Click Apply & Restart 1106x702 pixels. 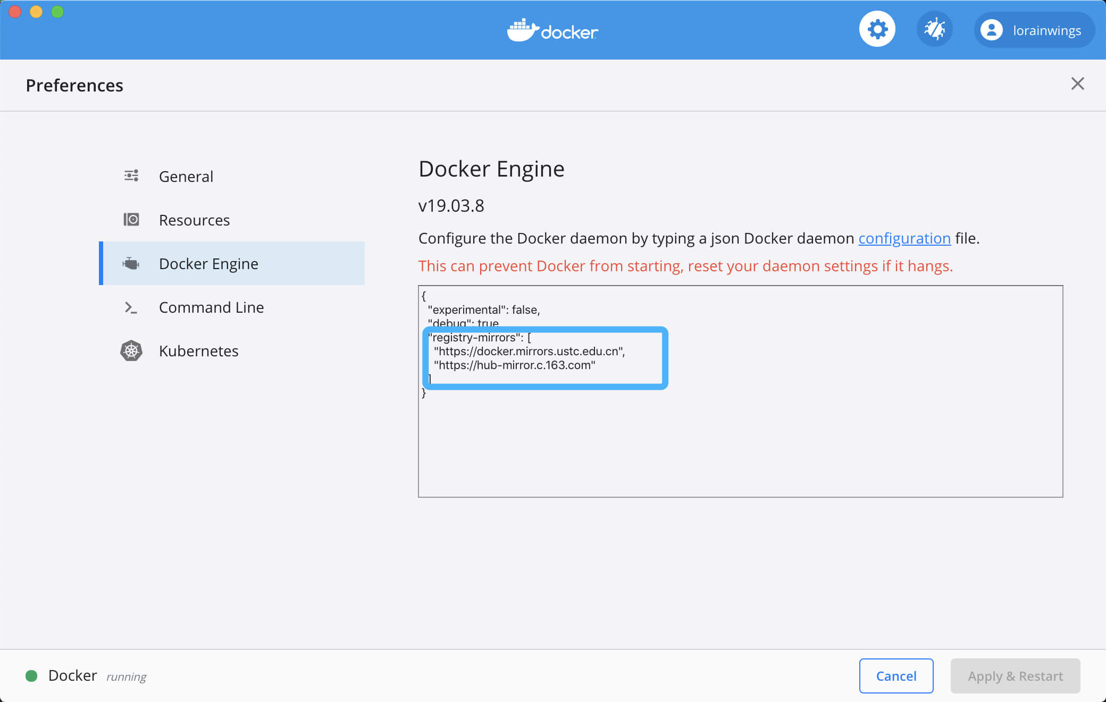1015,676
